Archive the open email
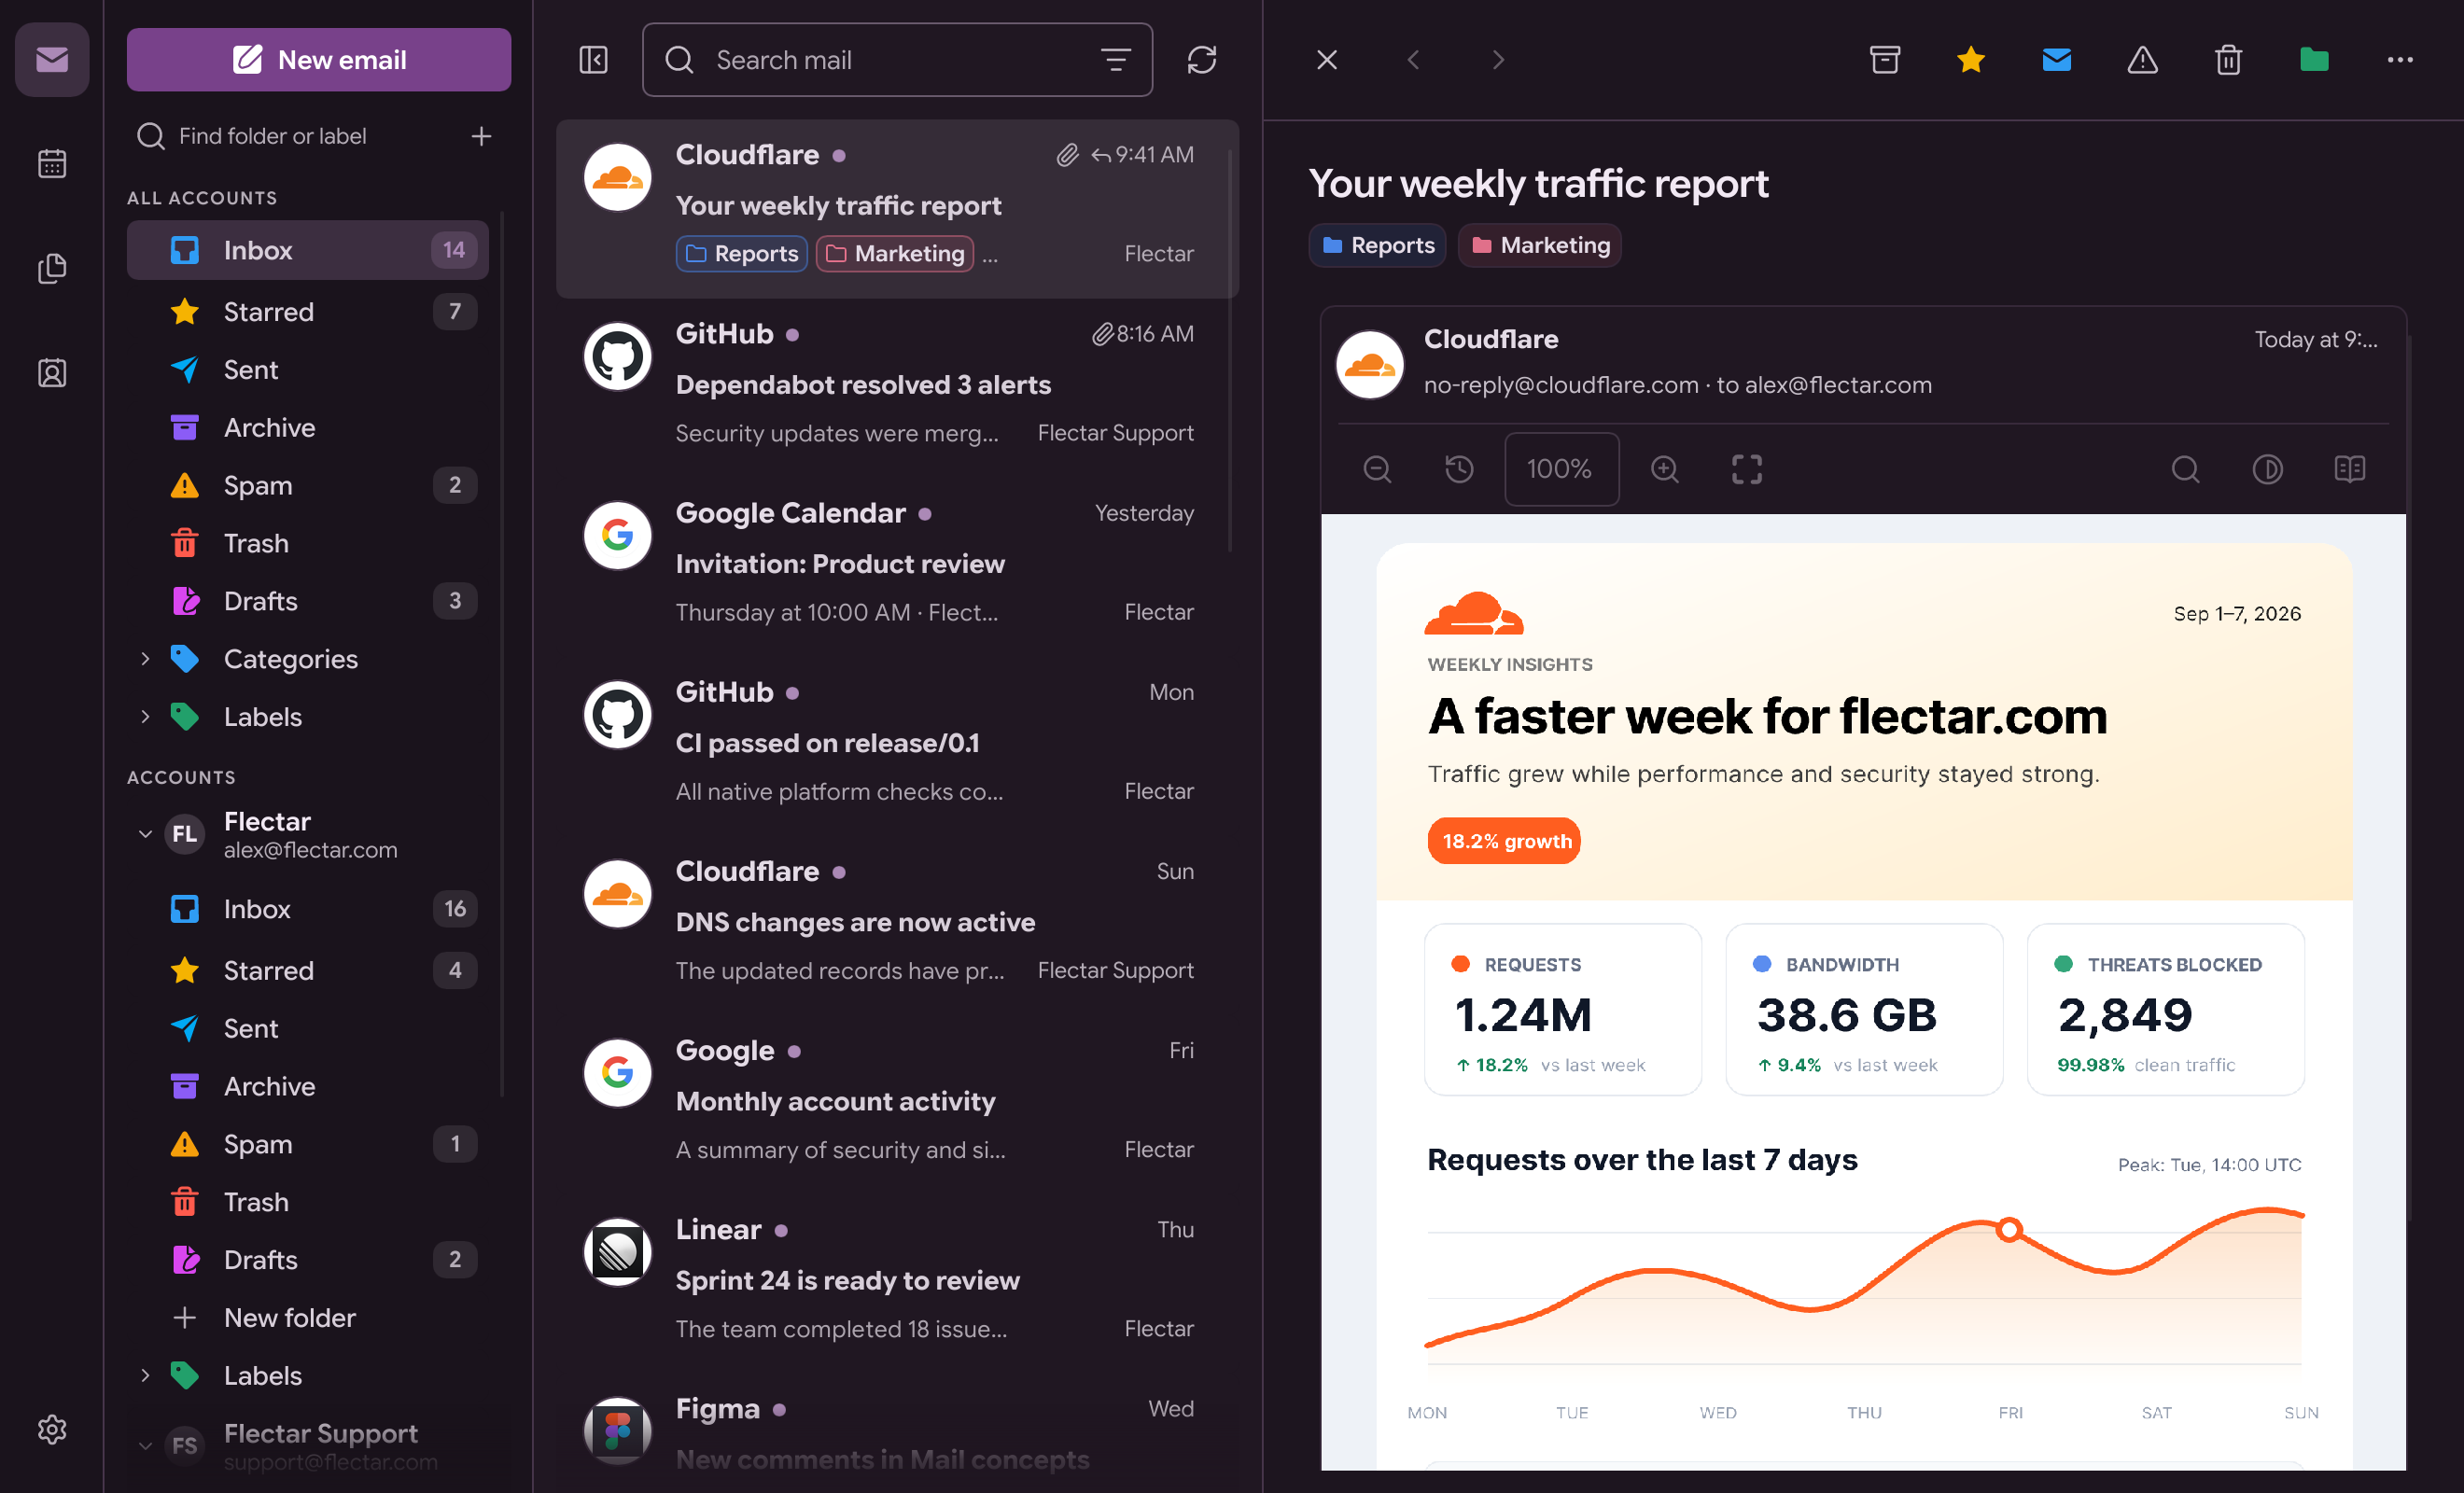2464x1493 pixels. click(1884, 60)
